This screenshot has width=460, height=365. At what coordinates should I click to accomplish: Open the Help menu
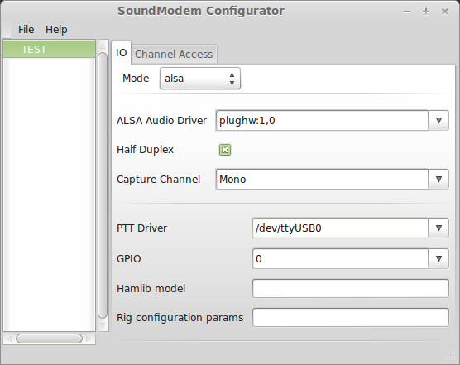point(56,29)
